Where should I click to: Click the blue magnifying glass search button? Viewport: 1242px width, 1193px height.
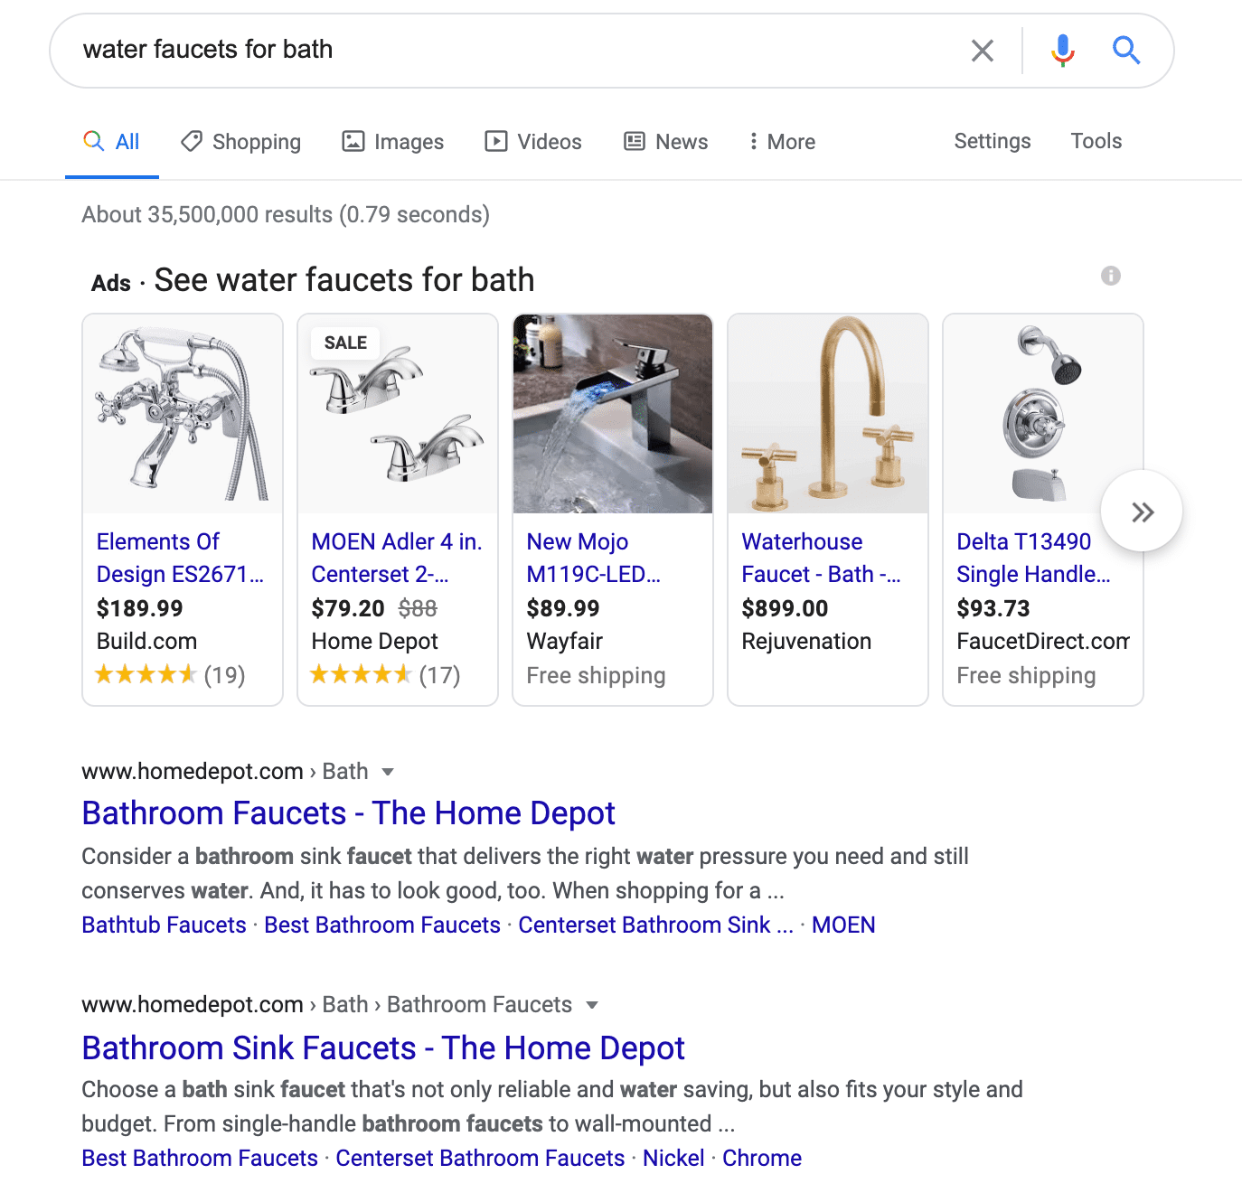[x=1125, y=51]
